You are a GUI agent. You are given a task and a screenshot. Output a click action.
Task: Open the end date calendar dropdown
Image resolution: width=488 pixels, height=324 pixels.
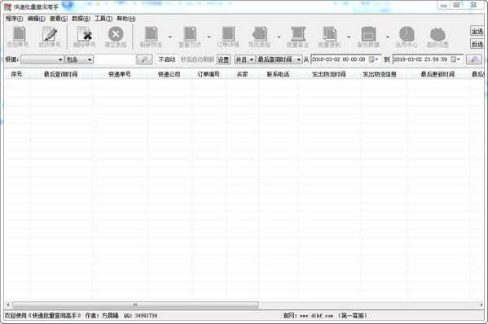coord(455,59)
